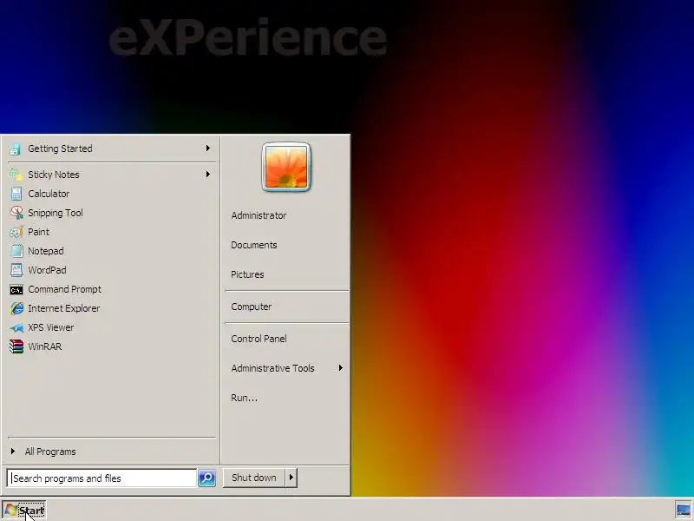Select the Paint label
The image size is (694, 521).
(38, 232)
